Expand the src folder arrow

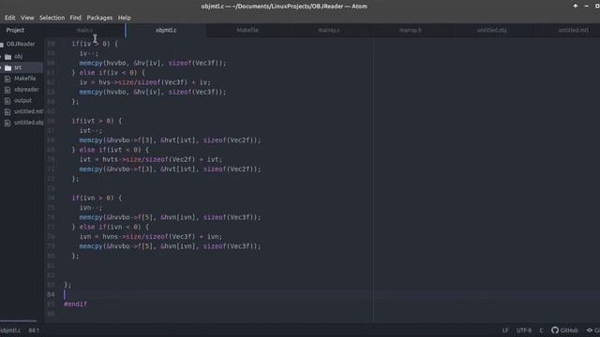click(1, 67)
